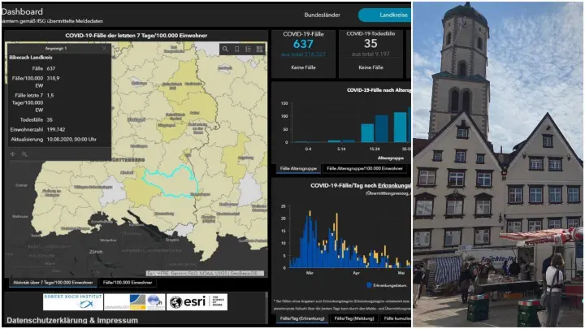Screen dimensions: 585x329
Task: Select the Fälle Altersgruppe chart tab
Action: tap(297, 169)
